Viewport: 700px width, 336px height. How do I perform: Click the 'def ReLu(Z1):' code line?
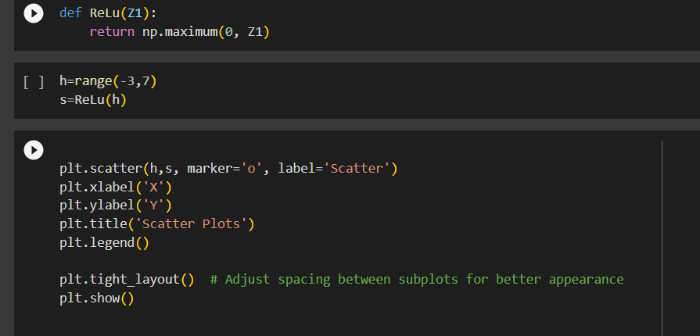(x=108, y=13)
